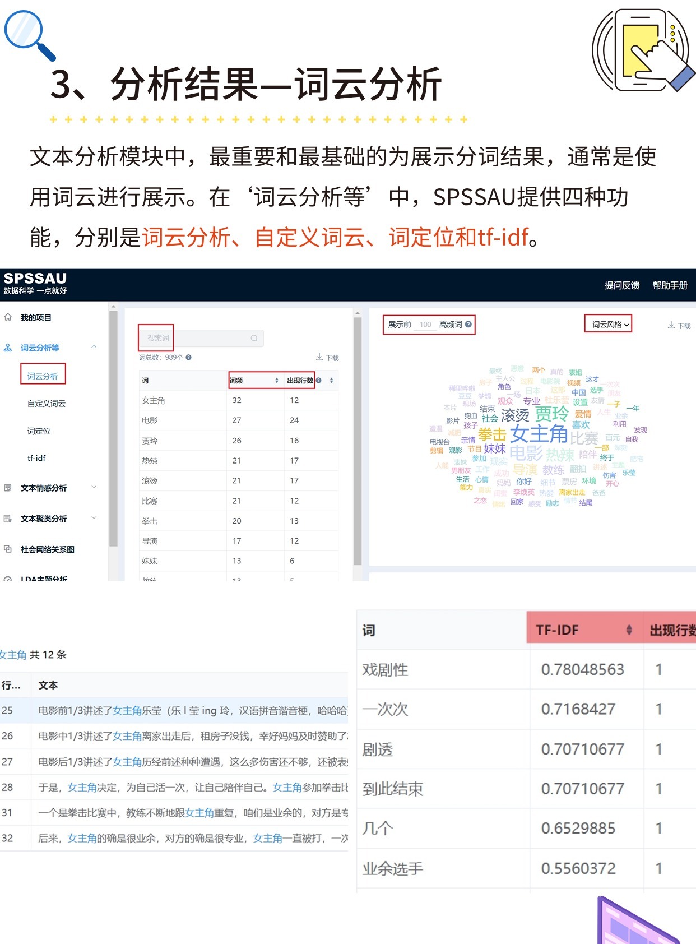This screenshot has width=696, height=944.
Task: Toggle sort arrows on 出现行数 column
Action: pos(331,380)
